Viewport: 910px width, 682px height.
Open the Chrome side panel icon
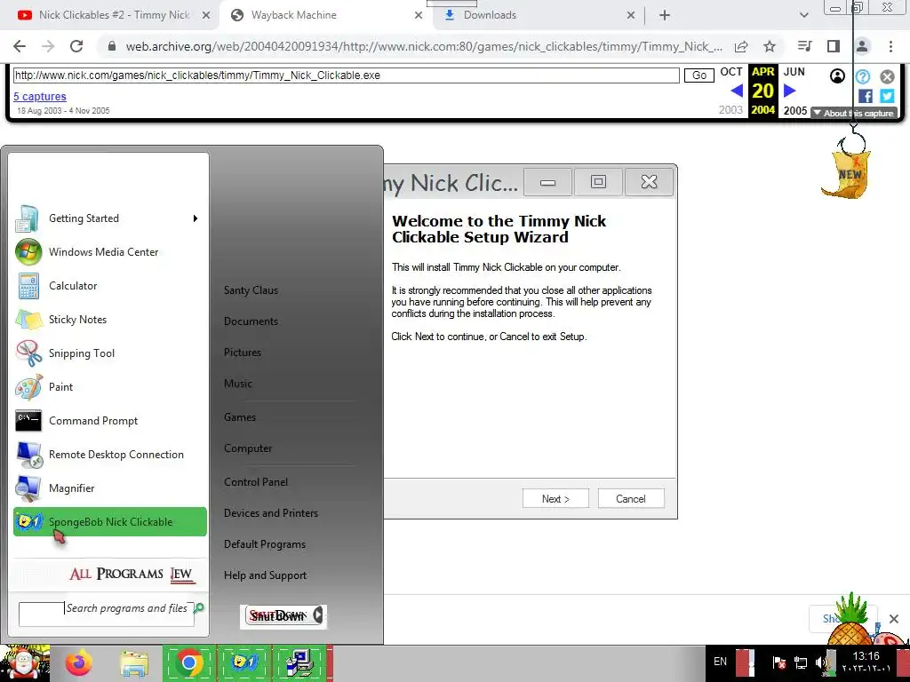tap(834, 46)
